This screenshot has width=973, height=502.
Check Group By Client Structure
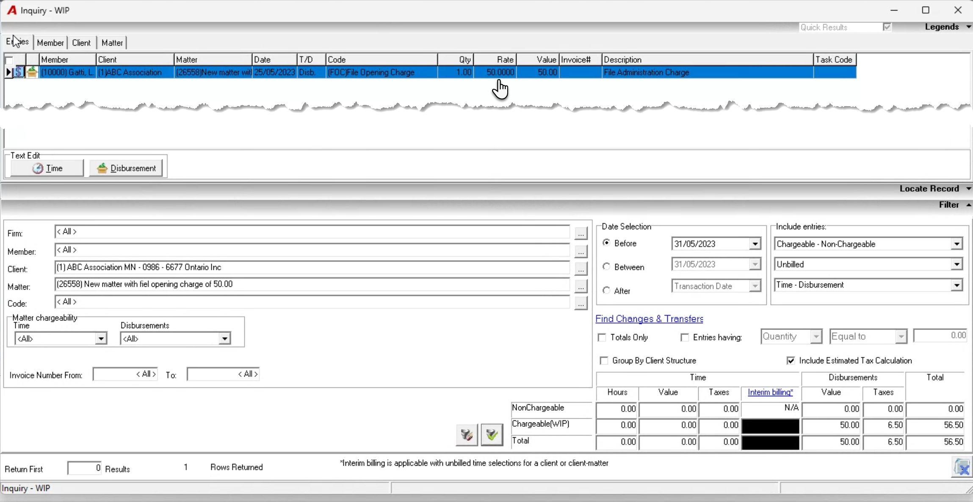click(x=604, y=361)
